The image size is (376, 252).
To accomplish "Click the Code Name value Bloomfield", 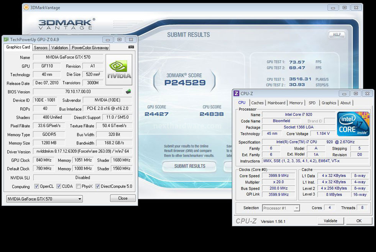I will click(281, 121).
